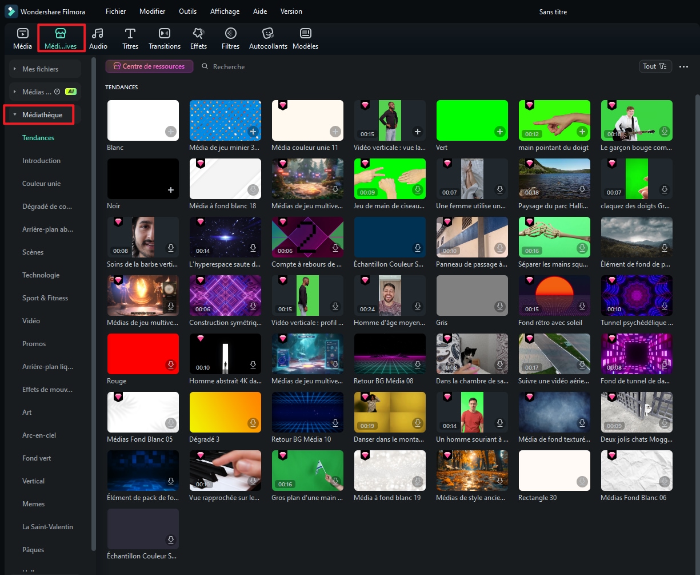This screenshot has width=700, height=575.
Task: Select the Vertical category
Action: 33,481
